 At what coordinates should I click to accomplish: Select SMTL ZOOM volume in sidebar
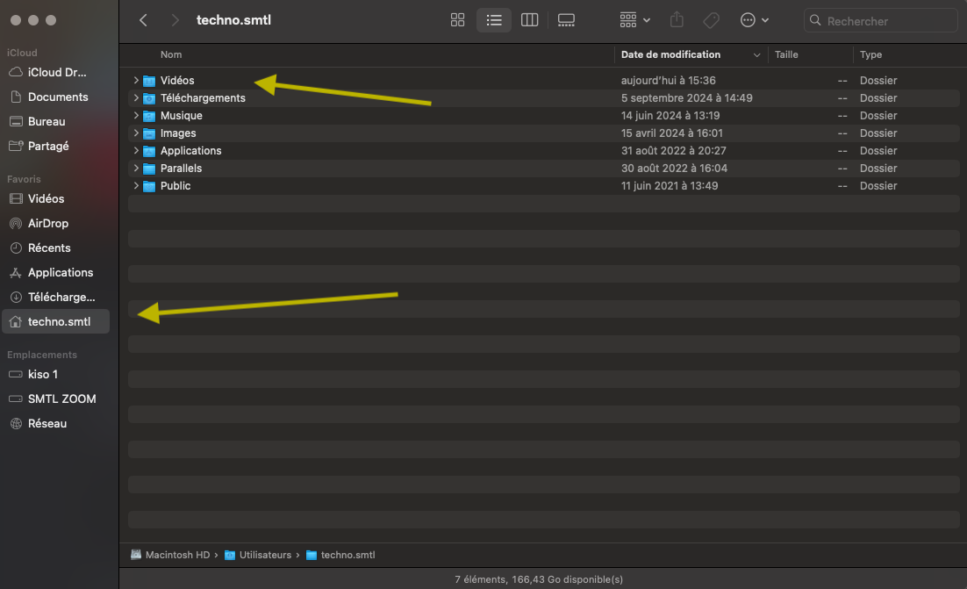coord(61,399)
